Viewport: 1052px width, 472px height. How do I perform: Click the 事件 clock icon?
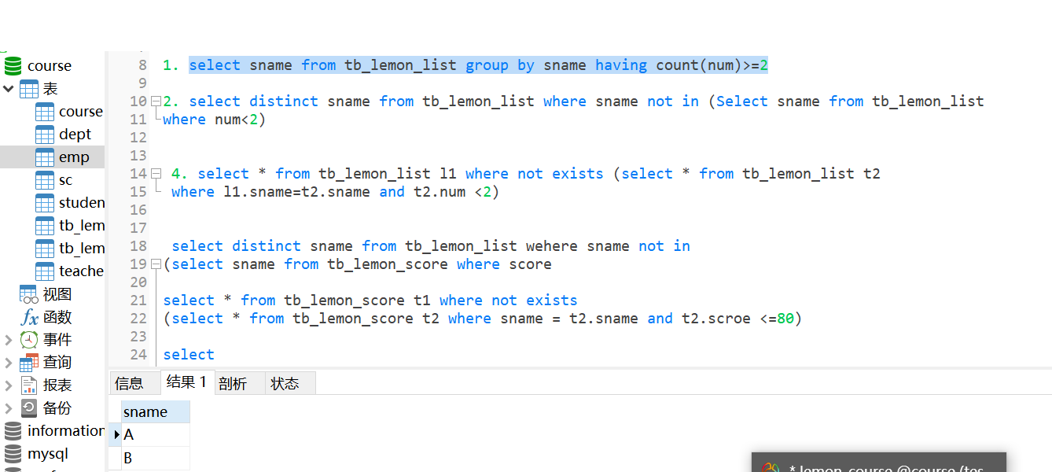coord(29,340)
